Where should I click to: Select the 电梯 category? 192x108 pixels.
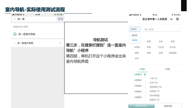click(x=149, y=53)
